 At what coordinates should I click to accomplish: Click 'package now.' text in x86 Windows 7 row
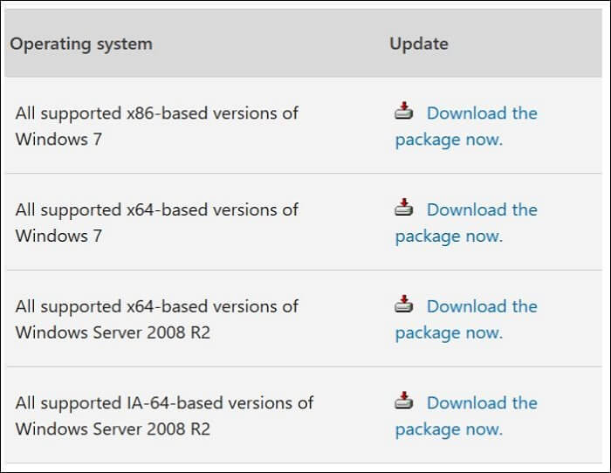click(x=449, y=140)
